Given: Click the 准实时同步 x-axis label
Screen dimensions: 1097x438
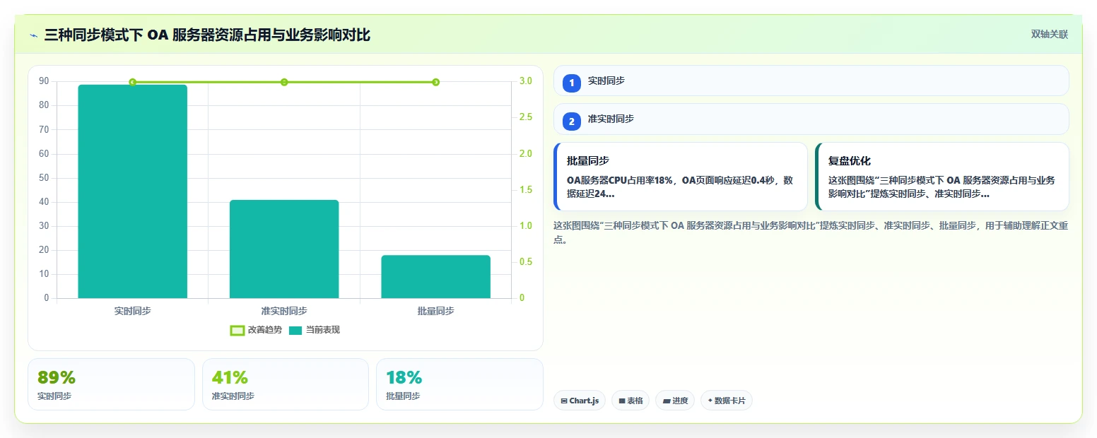Looking at the screenshot, I should pyautogui.click(x=284, y=311).
